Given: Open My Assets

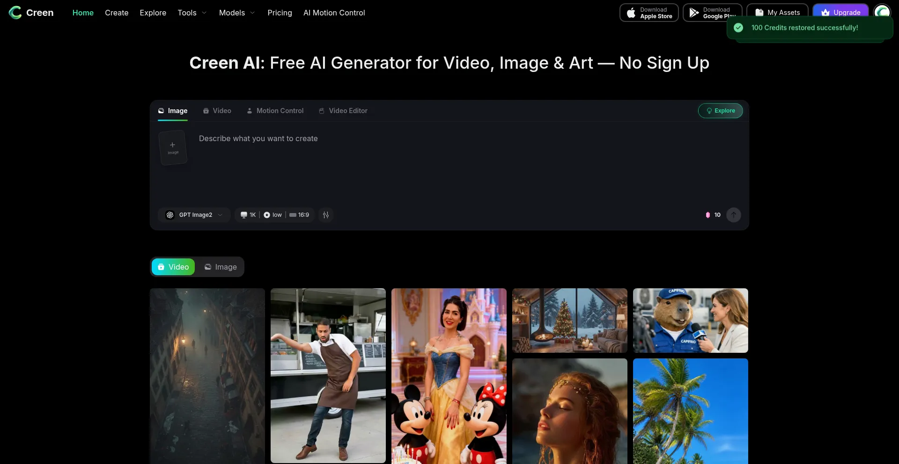Looking at the screenshot, I should click(777, 13).
